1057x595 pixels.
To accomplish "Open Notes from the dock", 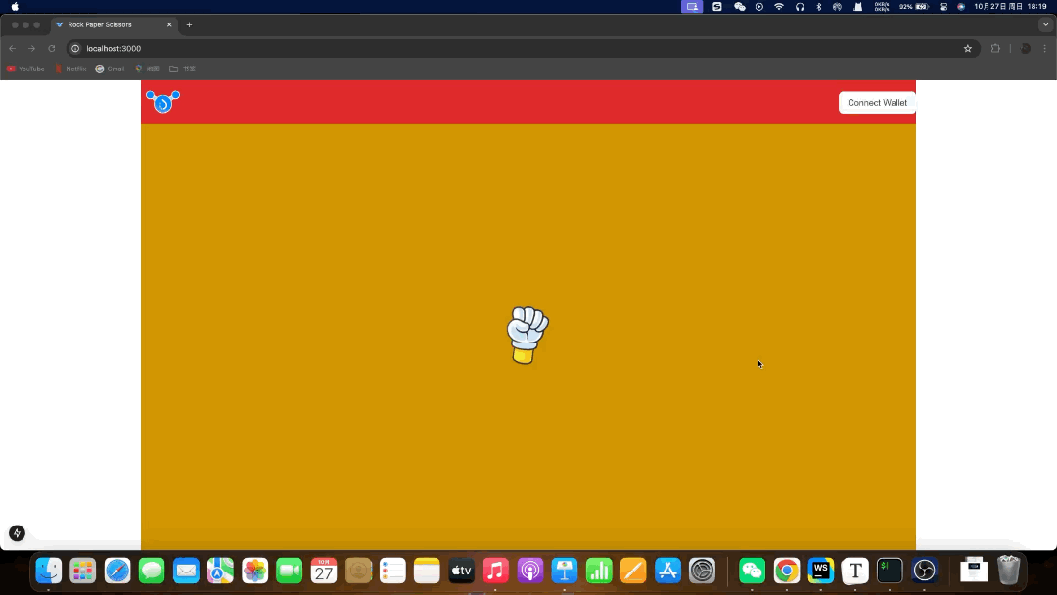I will [x=427, y=571].
